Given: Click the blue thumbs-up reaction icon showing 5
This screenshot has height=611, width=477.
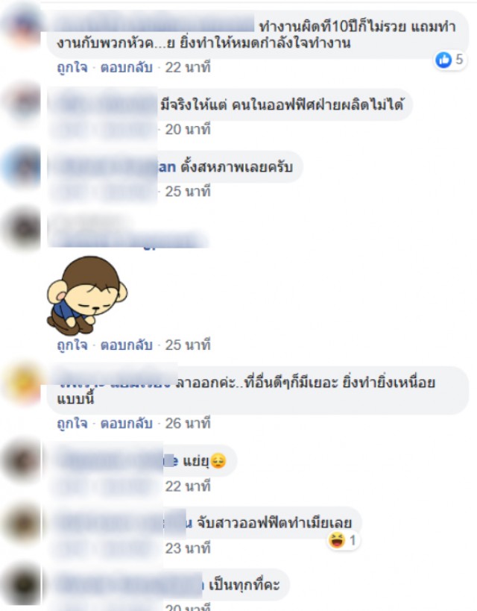Looking at the screenshot, I should (443, 60).
